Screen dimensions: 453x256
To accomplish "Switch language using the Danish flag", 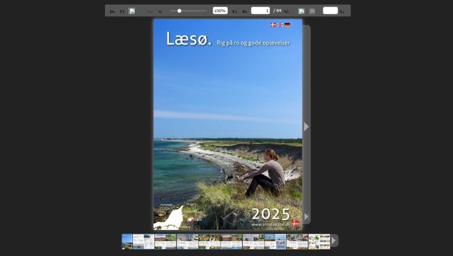I will [273, 25].
